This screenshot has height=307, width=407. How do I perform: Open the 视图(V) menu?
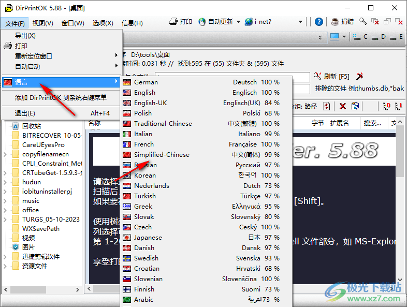(42, 23)
